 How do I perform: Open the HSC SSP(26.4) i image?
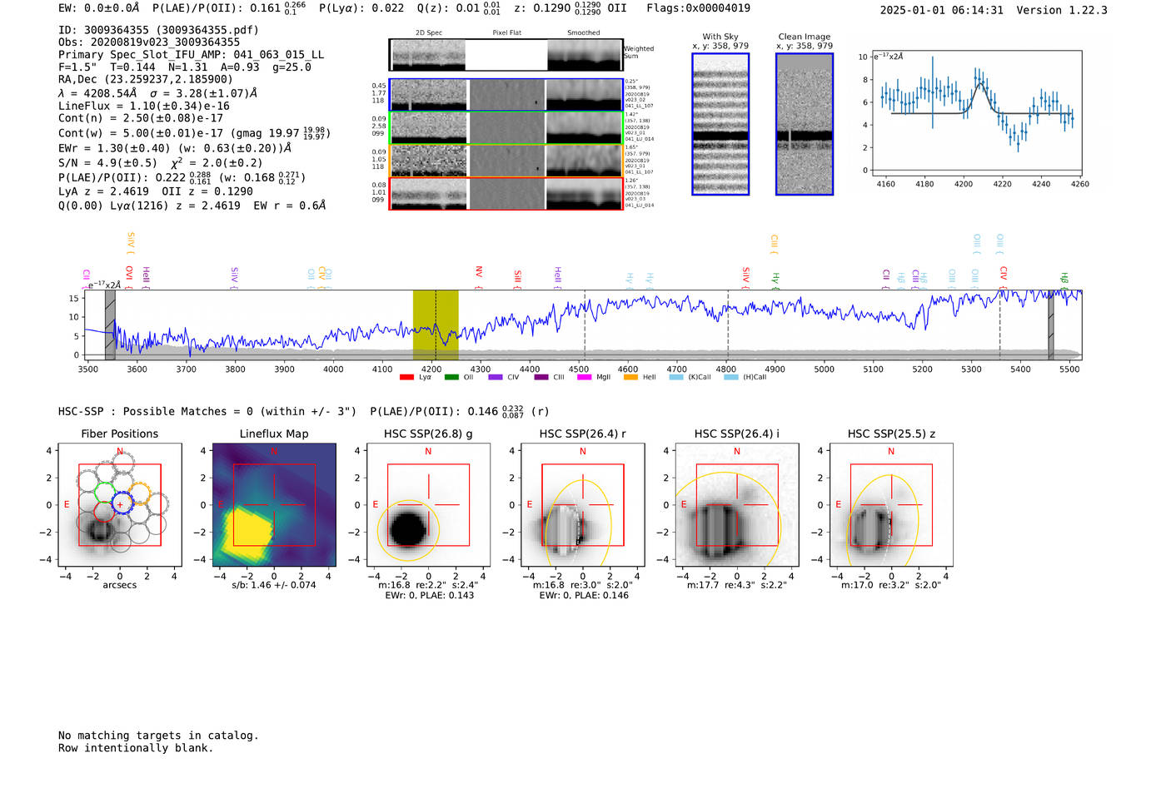pyautogui.click(x=736, y=505)
